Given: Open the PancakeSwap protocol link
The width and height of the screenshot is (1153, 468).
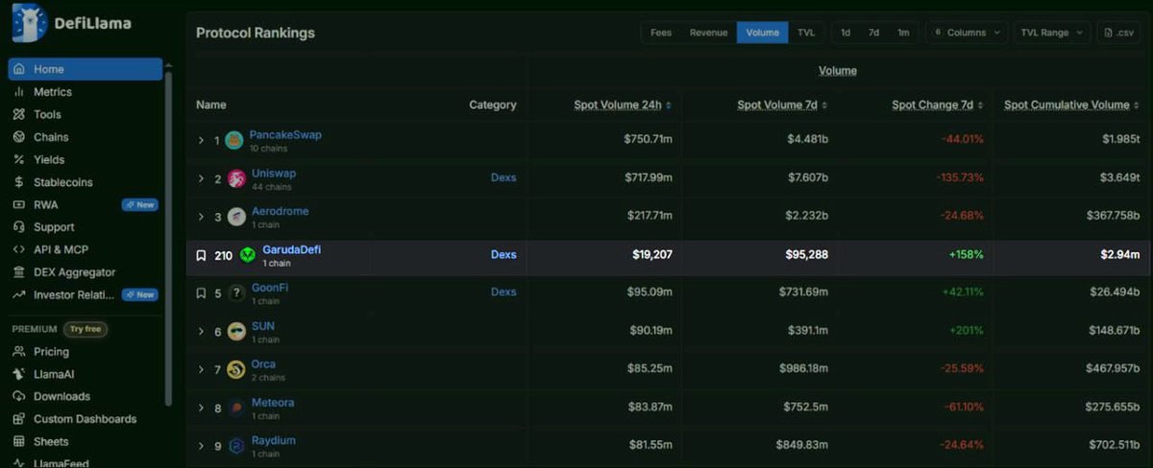Looking at the screenshot, I should [x=285, y=135].
